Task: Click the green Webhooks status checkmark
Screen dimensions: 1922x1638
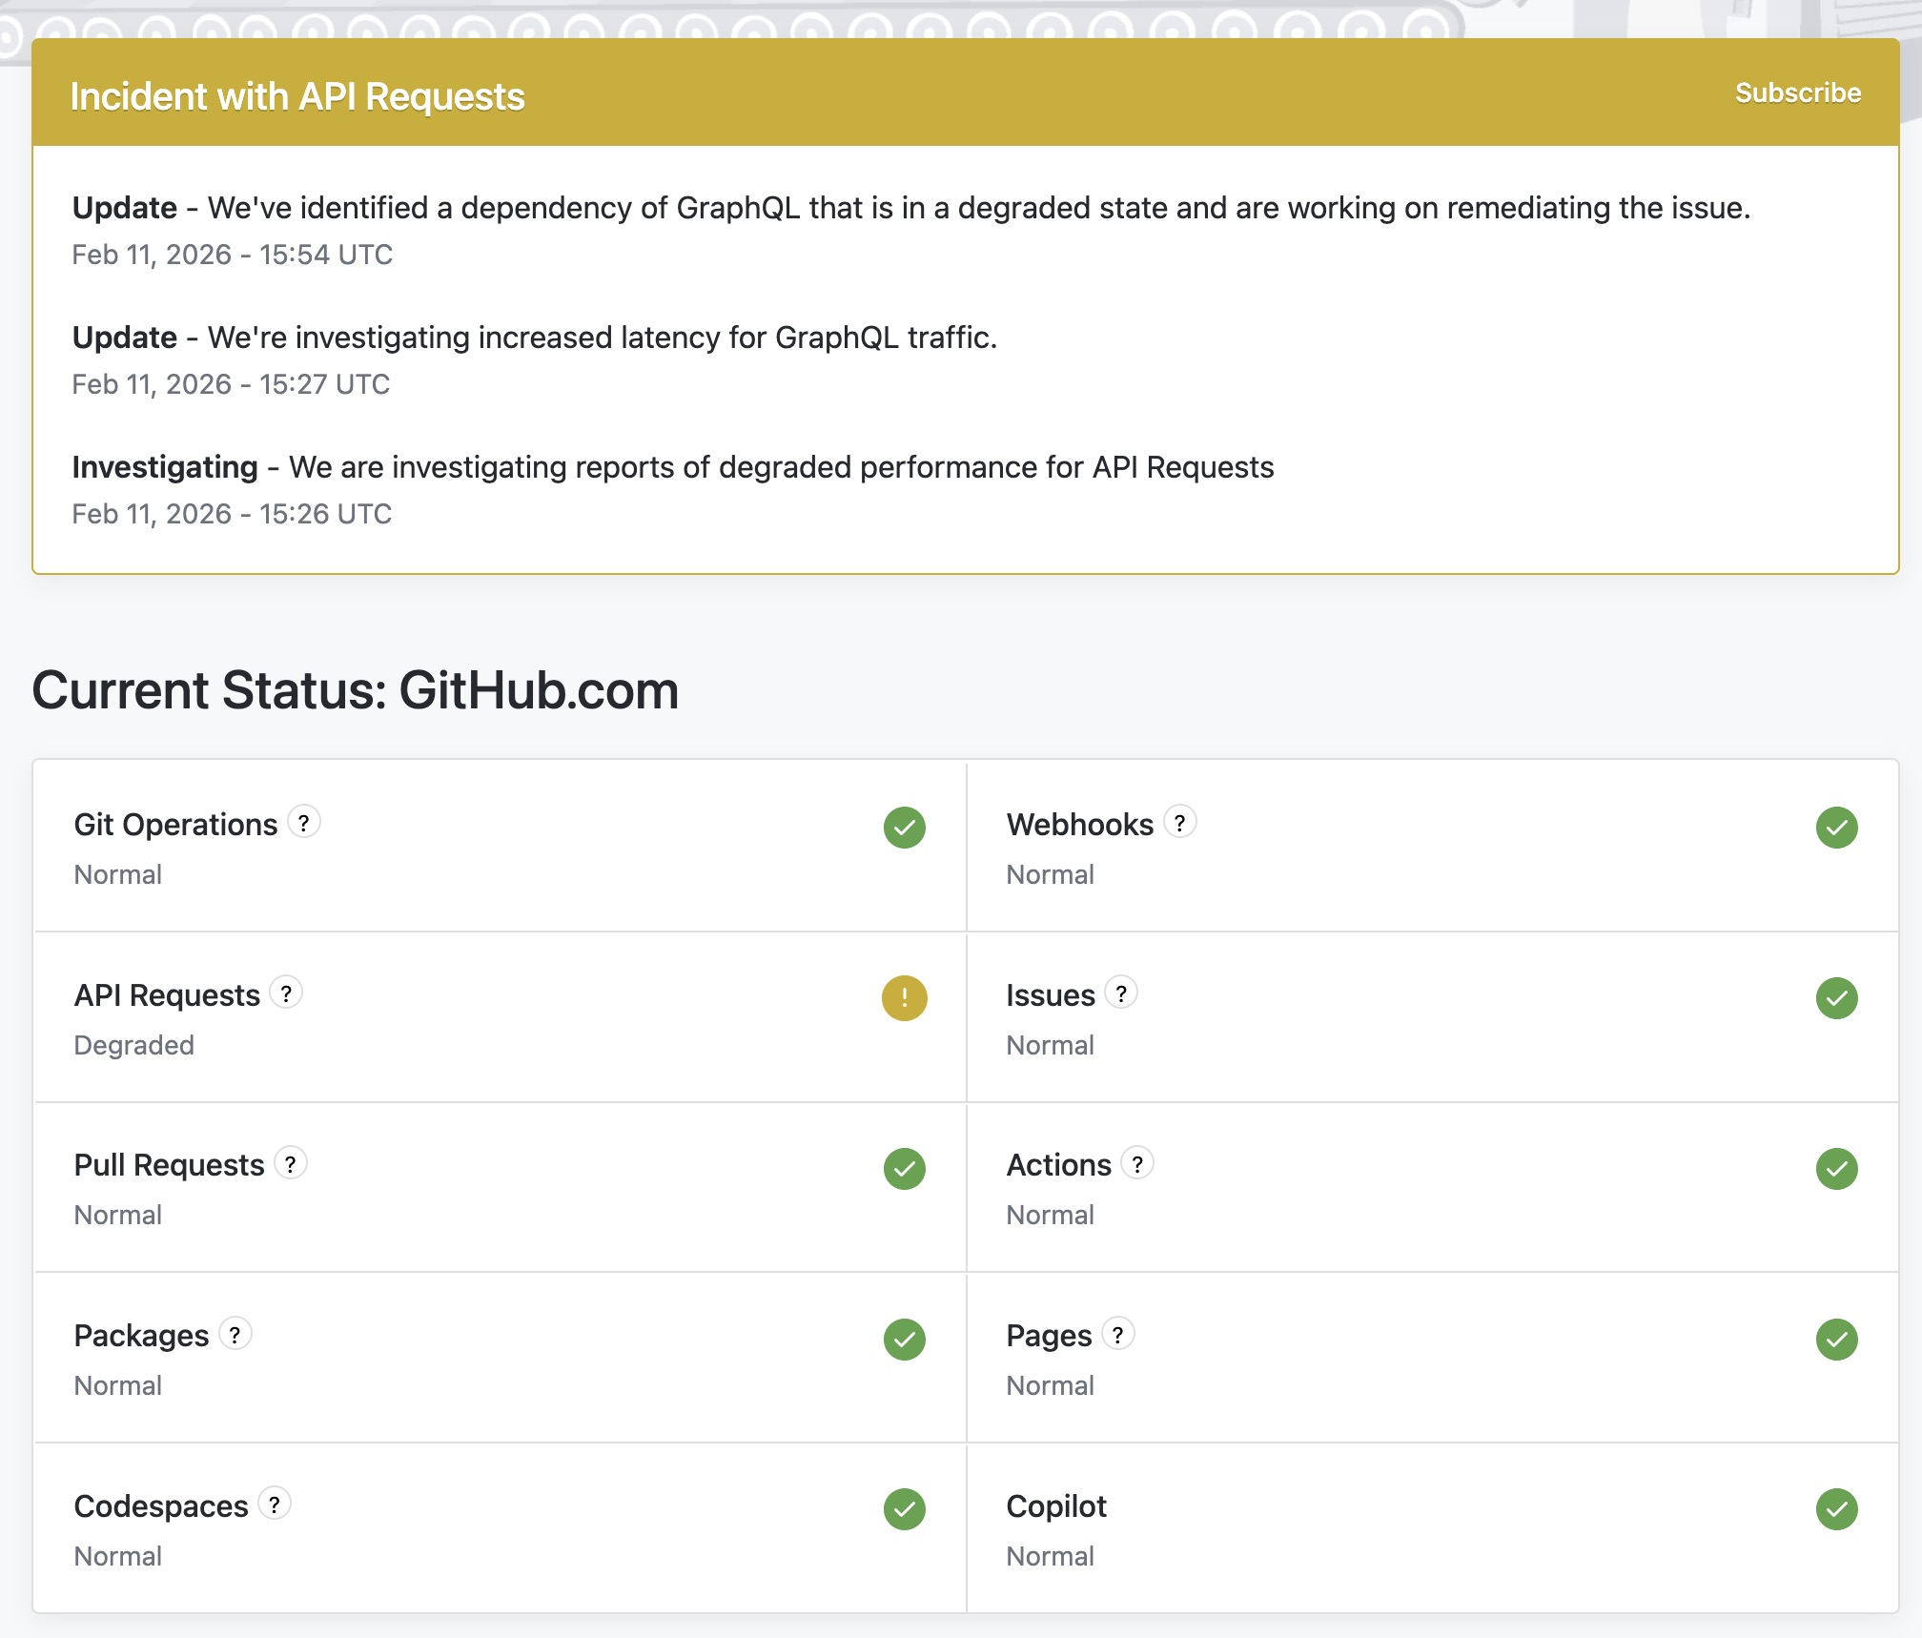Action: tap(1836, 828)
